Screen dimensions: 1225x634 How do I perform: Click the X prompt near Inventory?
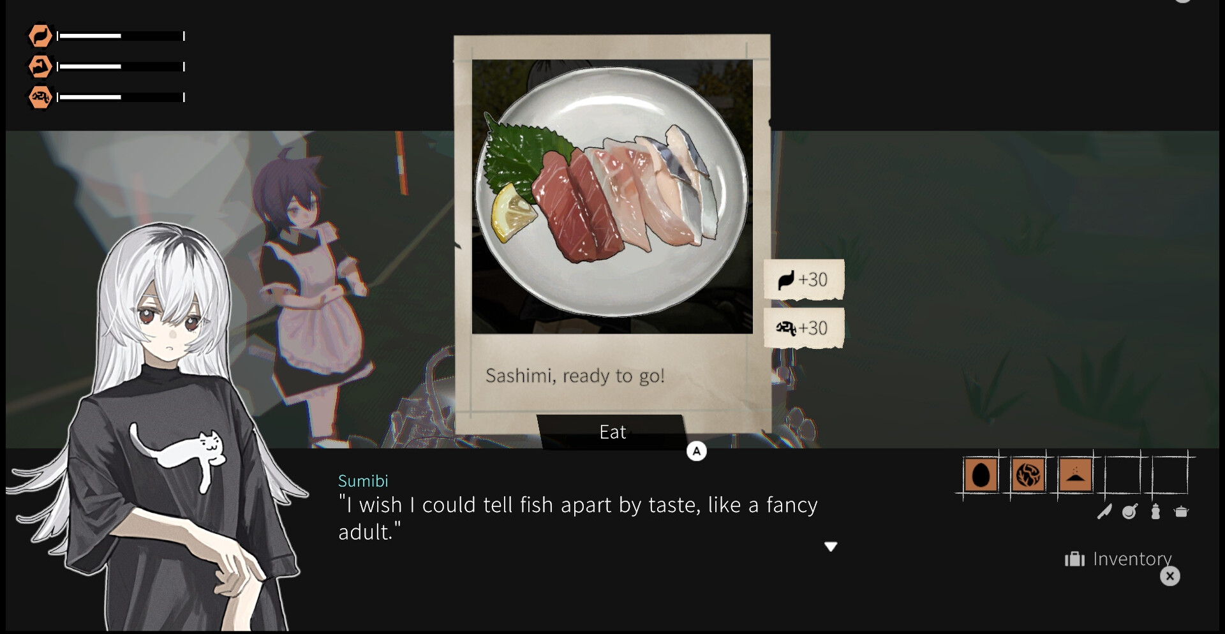point(1169,577)
